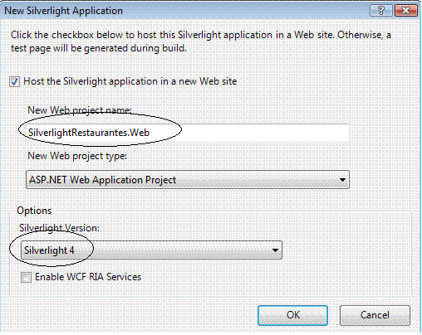
Task: Click the Options group heading
Action: [x=34, y=211]
